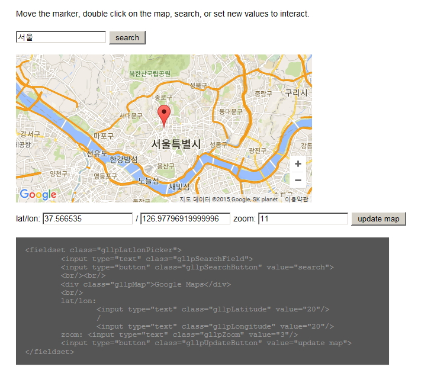Click the 용산구 district label
The image size is (434, 373).
(x=166, y=166)
